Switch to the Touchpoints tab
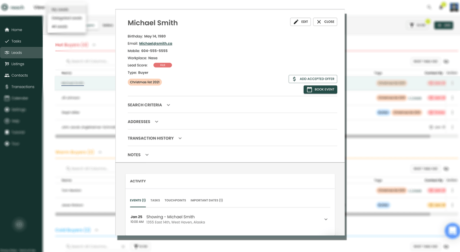Viewport: 460px width, 252px height. click(175, 200)
